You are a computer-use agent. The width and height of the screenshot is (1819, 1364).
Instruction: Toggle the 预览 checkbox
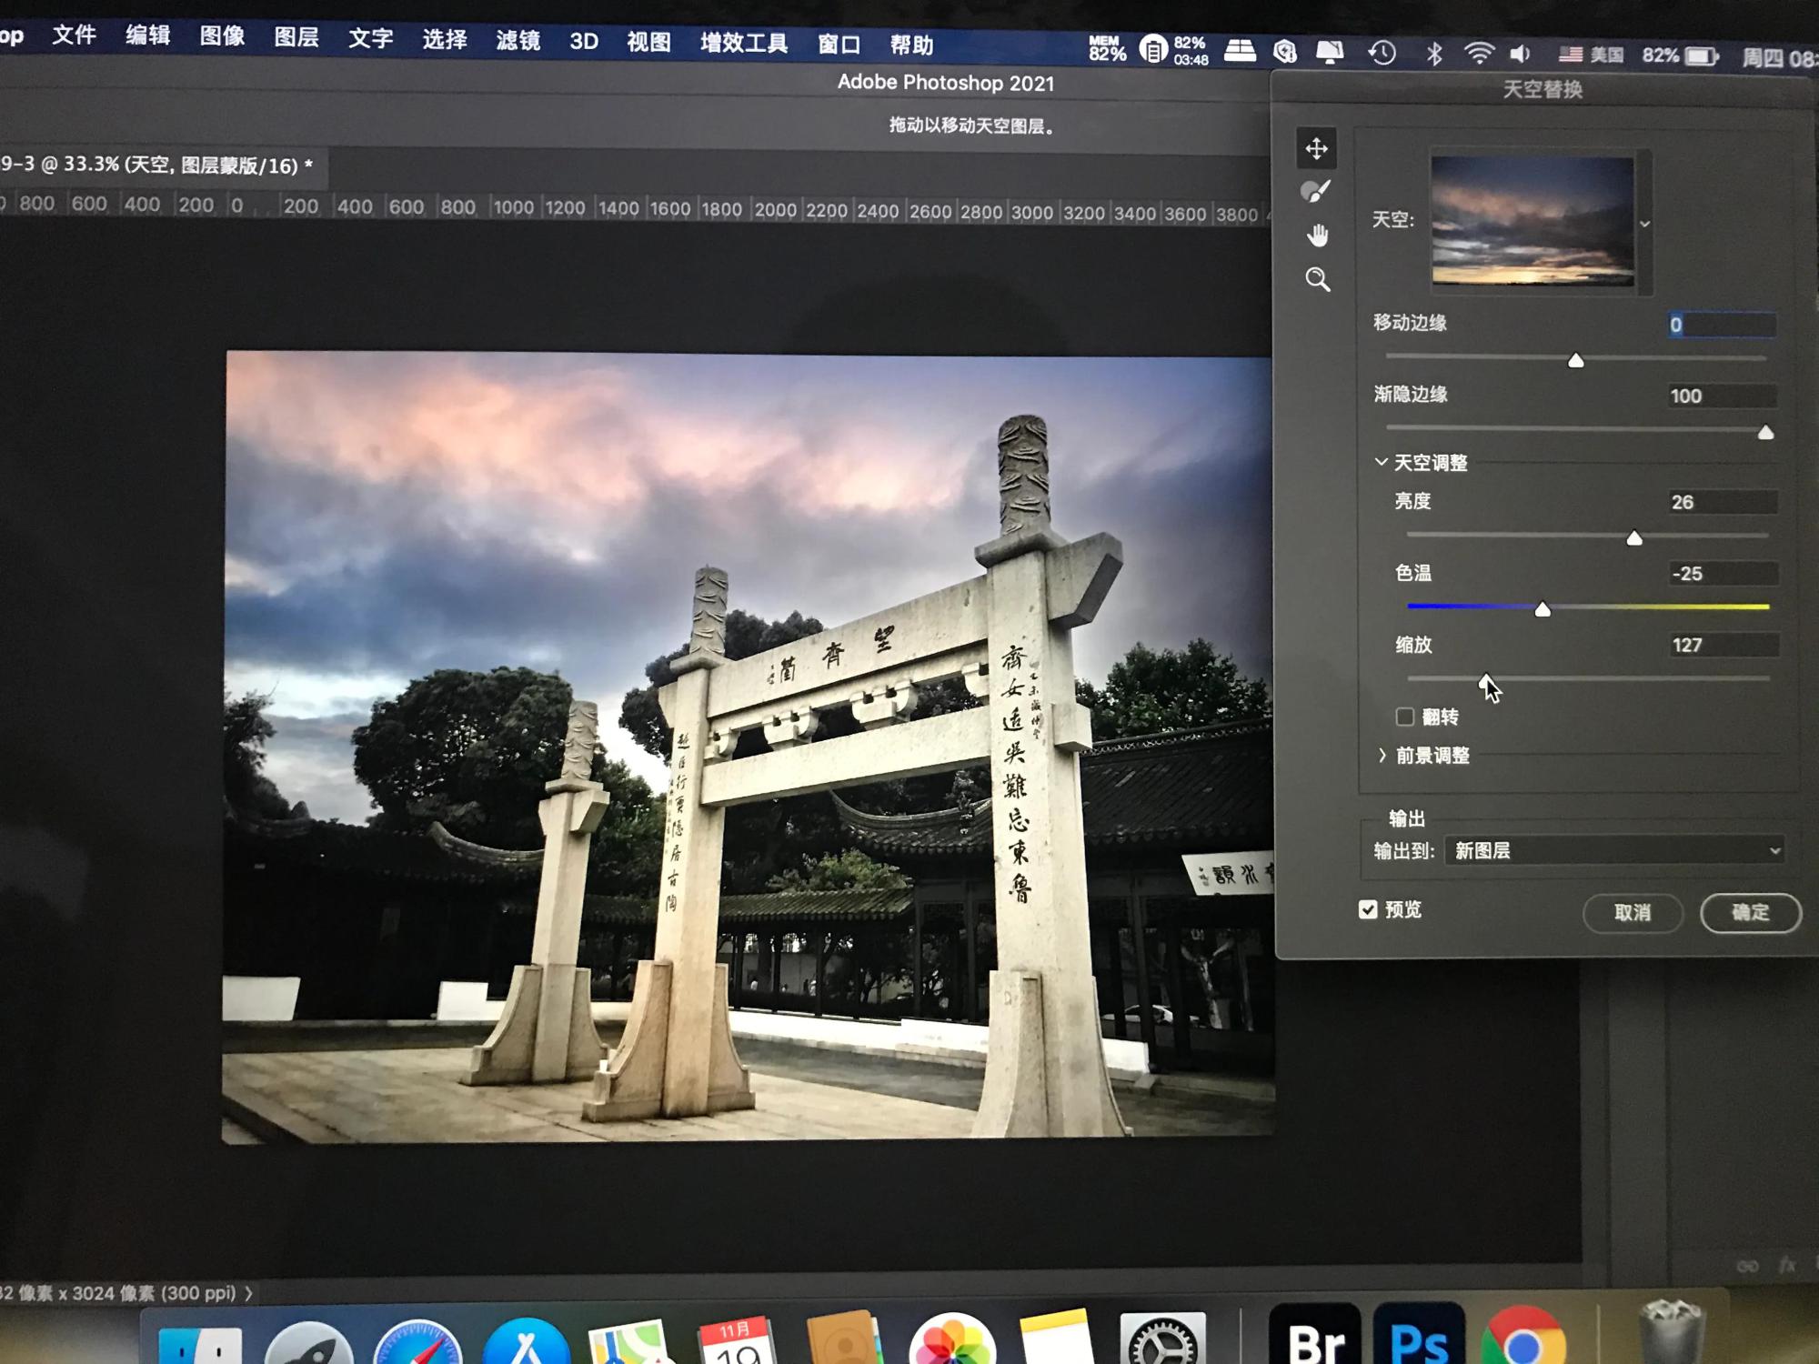tap(1368, 909)
